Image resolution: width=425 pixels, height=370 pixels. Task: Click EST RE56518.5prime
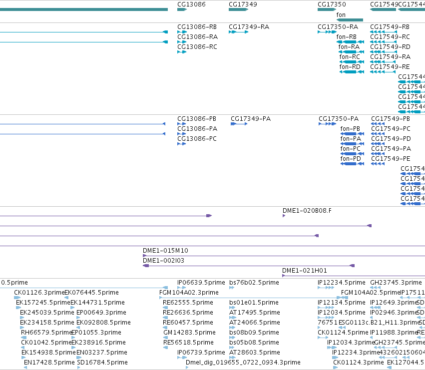tap(188, 343)
